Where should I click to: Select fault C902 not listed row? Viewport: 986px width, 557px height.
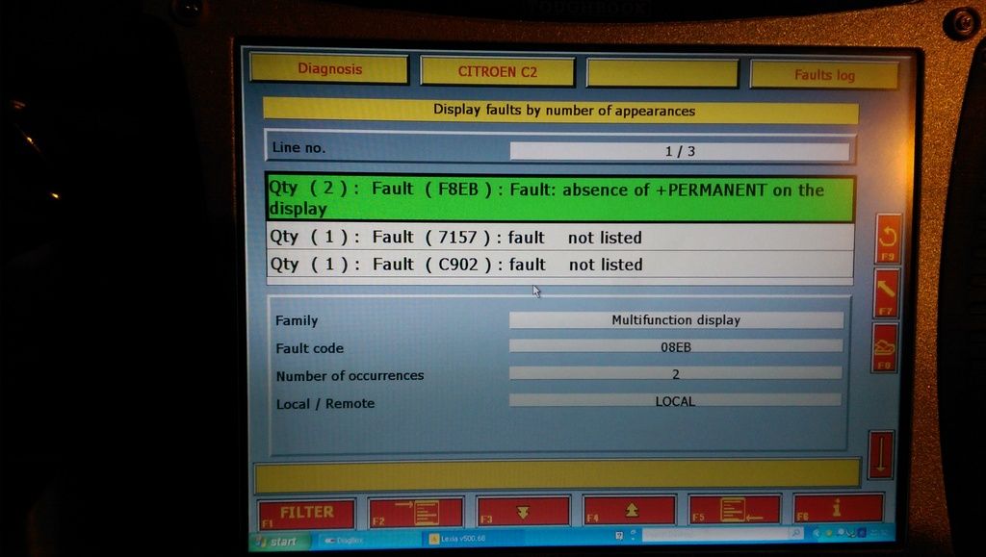click(559, 265)
